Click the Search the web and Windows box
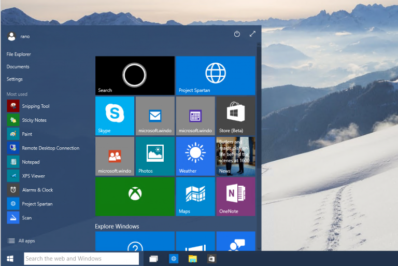The image size is (398, 266). [x=81, y=259]
